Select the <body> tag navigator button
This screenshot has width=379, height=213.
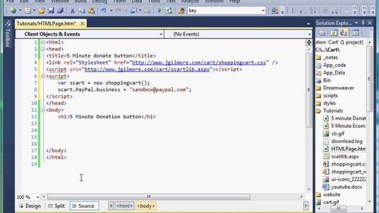pos(146,206)
